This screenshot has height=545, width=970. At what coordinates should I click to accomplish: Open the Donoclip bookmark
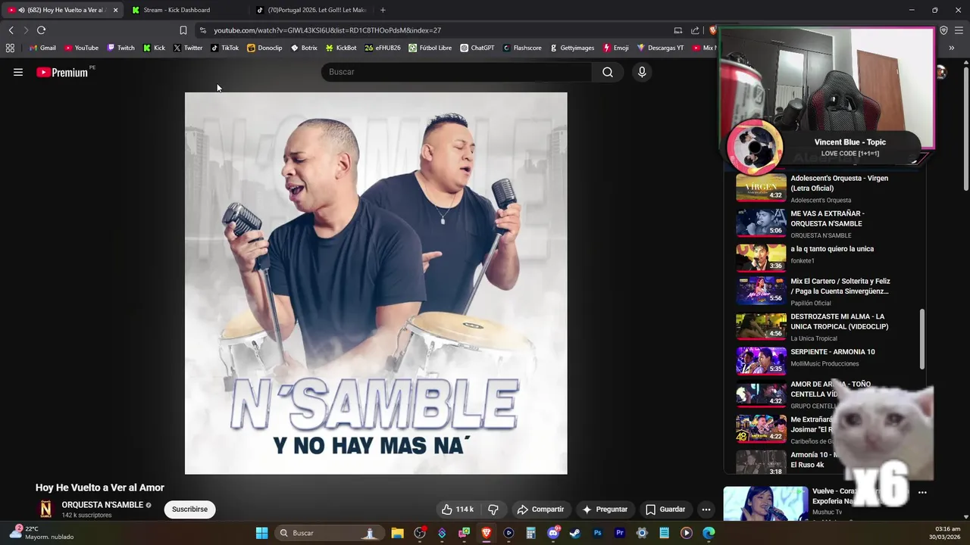pyautogui.click(x=264, y=48)
